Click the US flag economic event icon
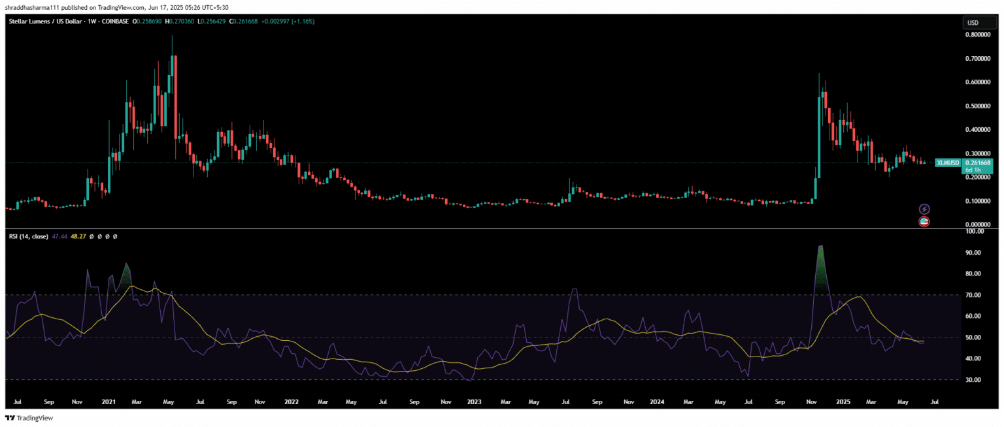1004x427 pixels. (924, 222)
